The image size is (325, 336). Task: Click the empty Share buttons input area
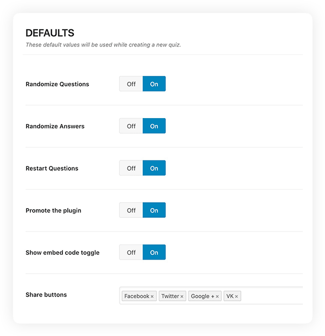(271, 296)
